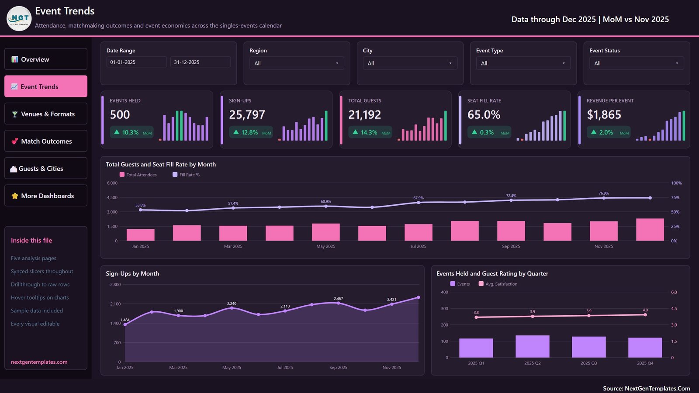Select the Event Trends page
Screen dimensions: 699x393
point(46,86)
